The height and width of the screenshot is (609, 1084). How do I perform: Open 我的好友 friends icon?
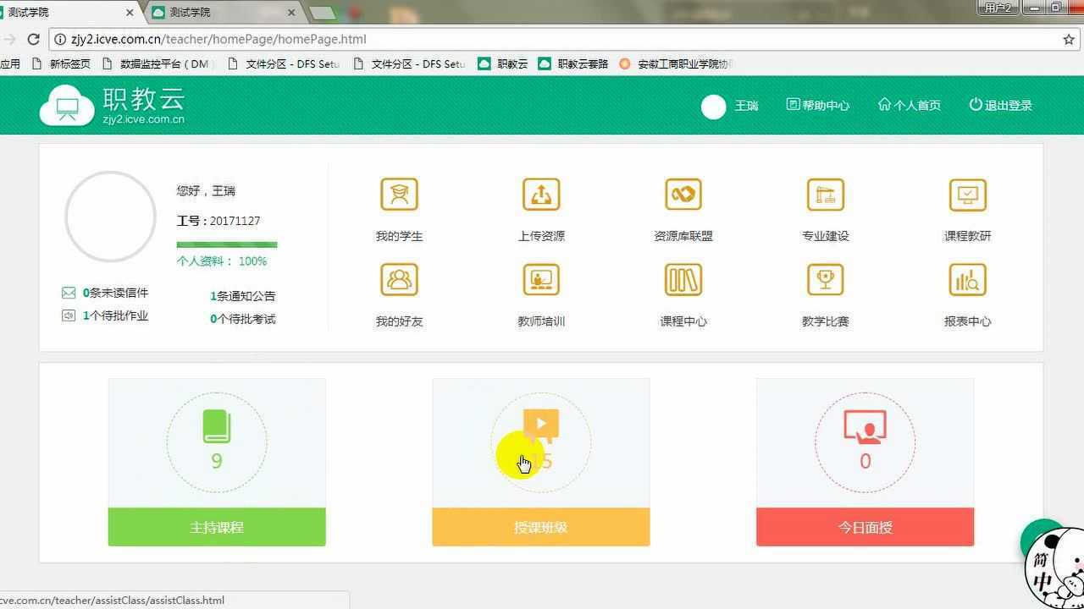[x=399, y=279]
